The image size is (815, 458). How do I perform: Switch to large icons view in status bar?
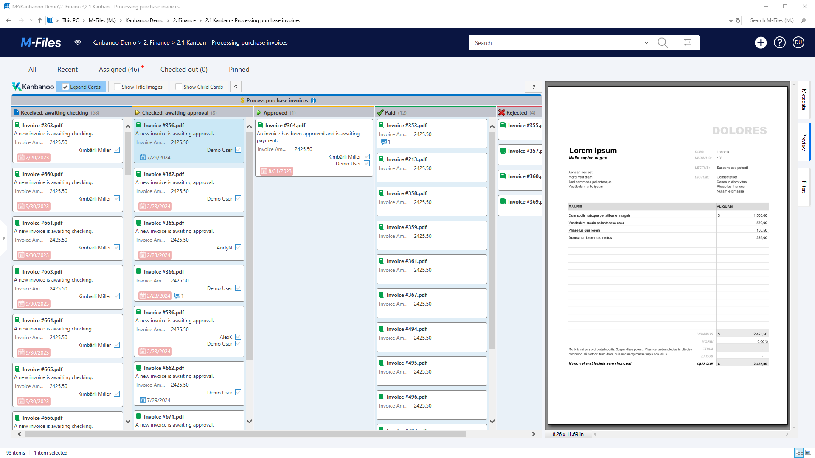coord(808,452)
